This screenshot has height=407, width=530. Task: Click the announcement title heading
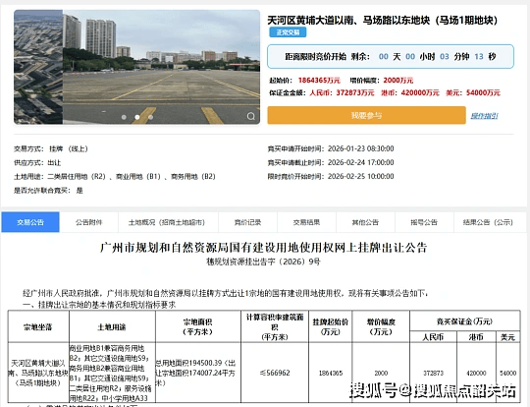pos(264,248)
